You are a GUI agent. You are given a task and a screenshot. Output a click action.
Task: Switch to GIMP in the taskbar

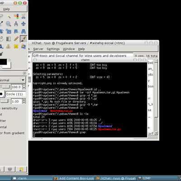click(157, 178)
